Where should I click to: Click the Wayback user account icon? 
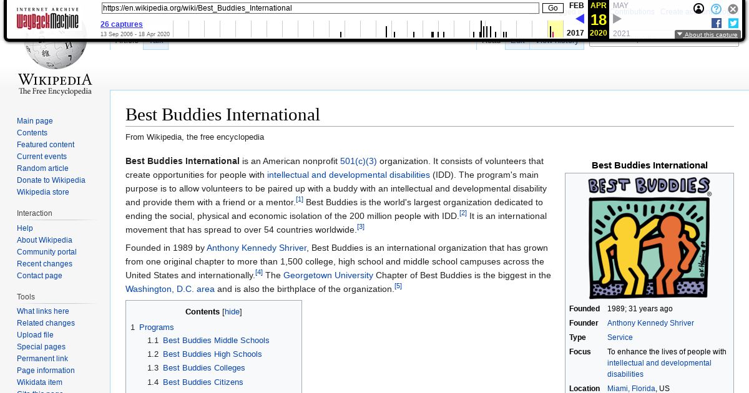click(699, 9)
